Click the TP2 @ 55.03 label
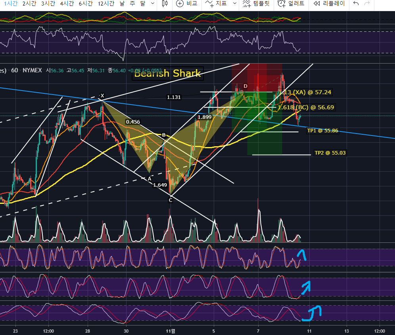395x335 pixels. click(x=330, y=153)
